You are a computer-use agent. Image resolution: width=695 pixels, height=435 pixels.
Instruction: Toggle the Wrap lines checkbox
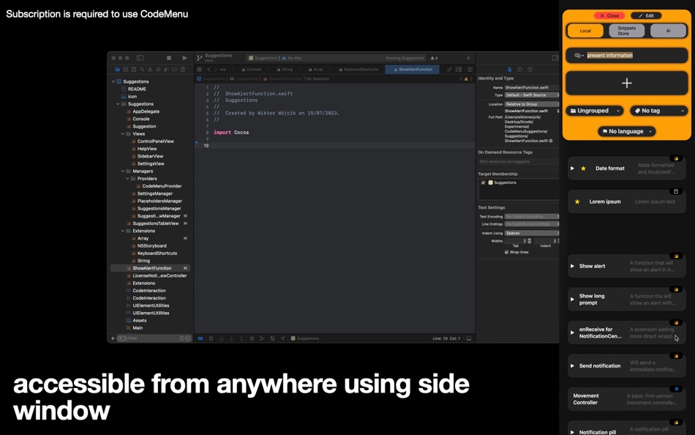[506, 252]
